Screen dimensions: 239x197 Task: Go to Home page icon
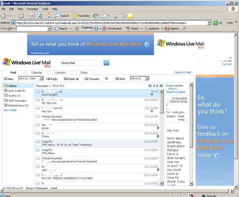[x=48, y=16]
